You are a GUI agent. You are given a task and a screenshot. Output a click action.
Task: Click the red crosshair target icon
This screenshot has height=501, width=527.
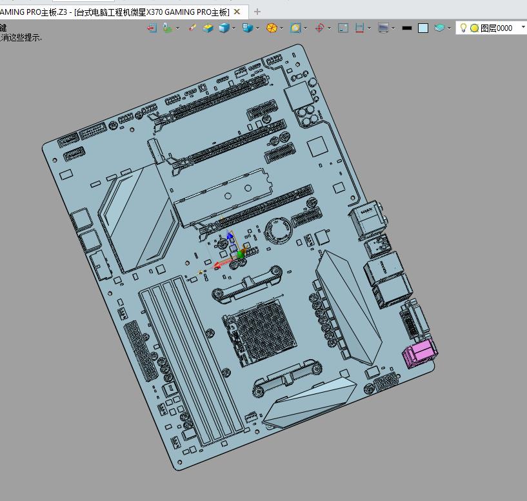coord(320,28)
